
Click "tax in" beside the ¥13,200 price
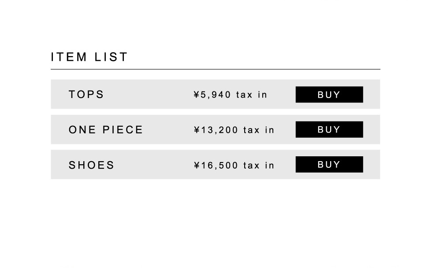(259, 130)
